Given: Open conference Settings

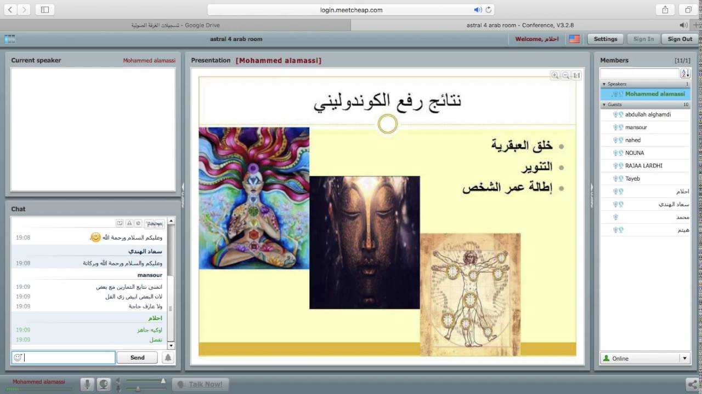Looking at the screenshot, I should pyautogui.click(x=605, y=39).
